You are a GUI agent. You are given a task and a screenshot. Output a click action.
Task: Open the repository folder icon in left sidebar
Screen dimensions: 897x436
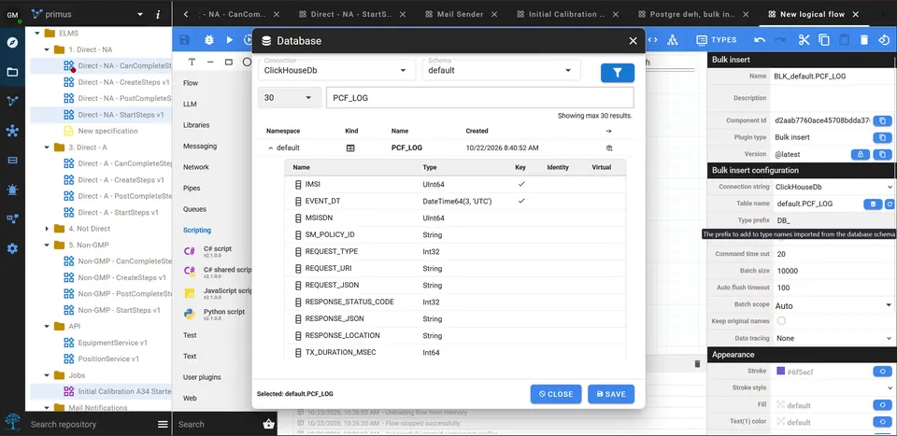coord(12,72)
